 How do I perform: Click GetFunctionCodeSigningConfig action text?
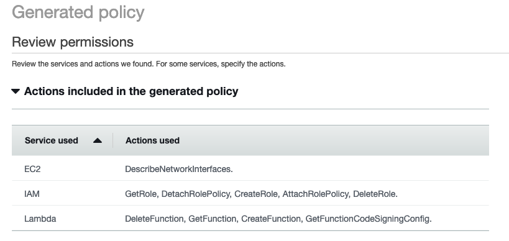pos(367,219)
